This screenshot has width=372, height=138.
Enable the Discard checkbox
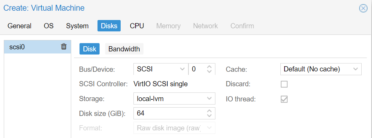coord(284,84)
